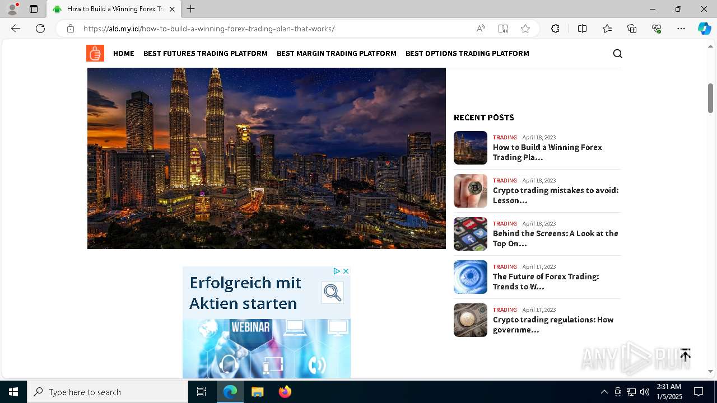The height and width of the screenshot is (403, 717).
Task: Open Read aloud in address bar
Action: [x=481, y=29]
